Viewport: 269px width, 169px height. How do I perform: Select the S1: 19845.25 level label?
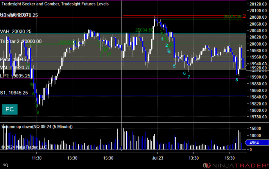(14, 93)
